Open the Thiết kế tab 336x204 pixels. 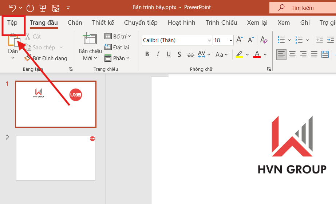(103, 23)
